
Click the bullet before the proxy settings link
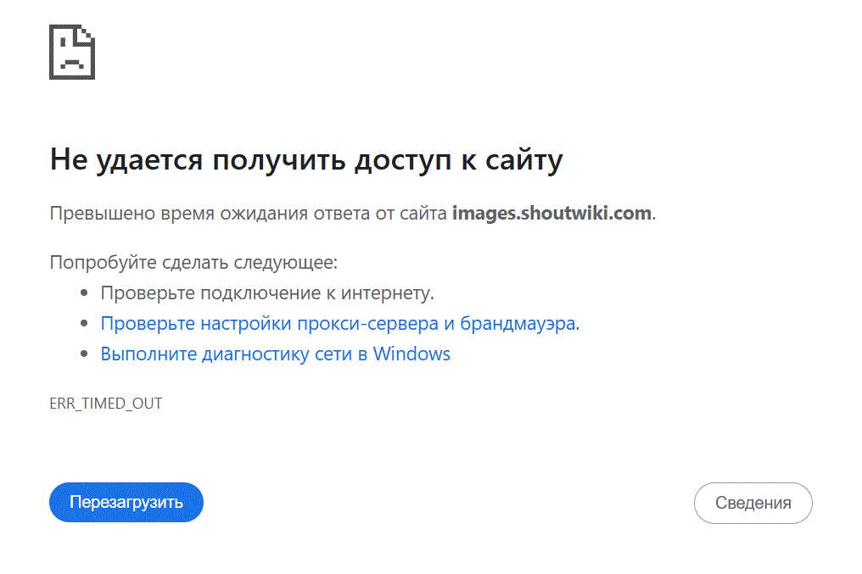point(84,324)
